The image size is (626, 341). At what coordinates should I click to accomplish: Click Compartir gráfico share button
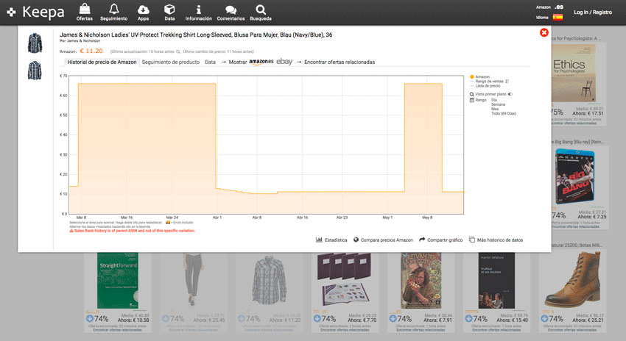(440, 240)
